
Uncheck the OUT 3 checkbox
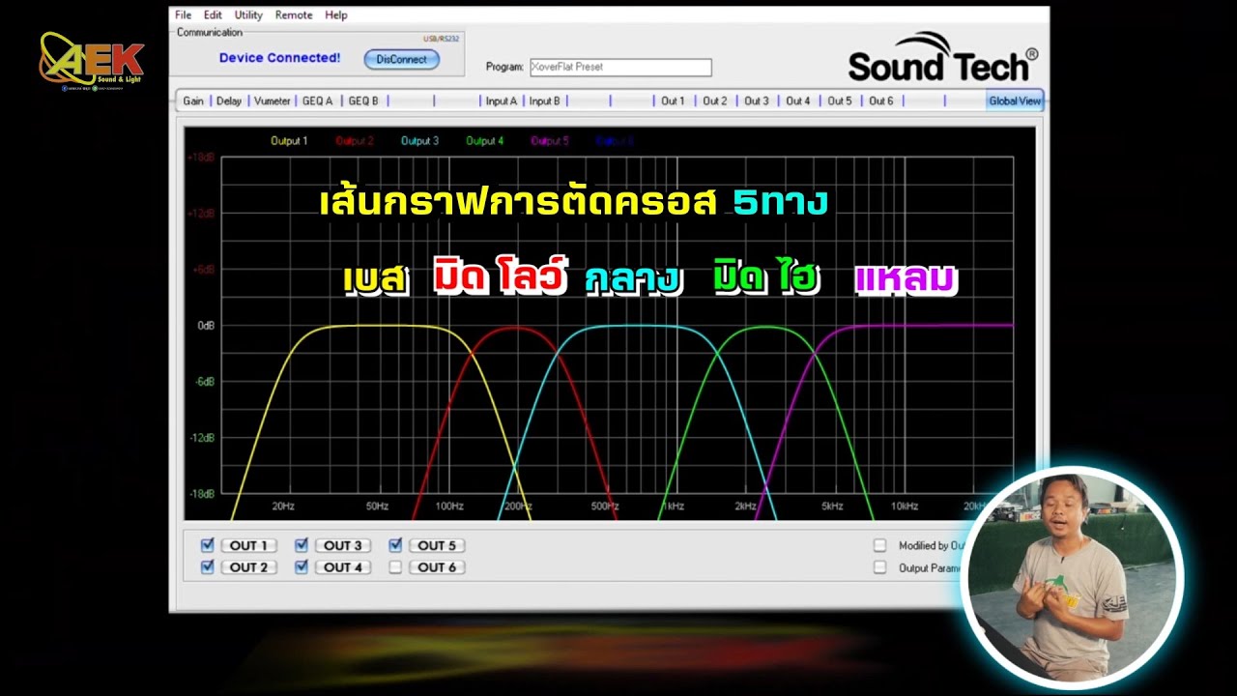pos(302,545)
